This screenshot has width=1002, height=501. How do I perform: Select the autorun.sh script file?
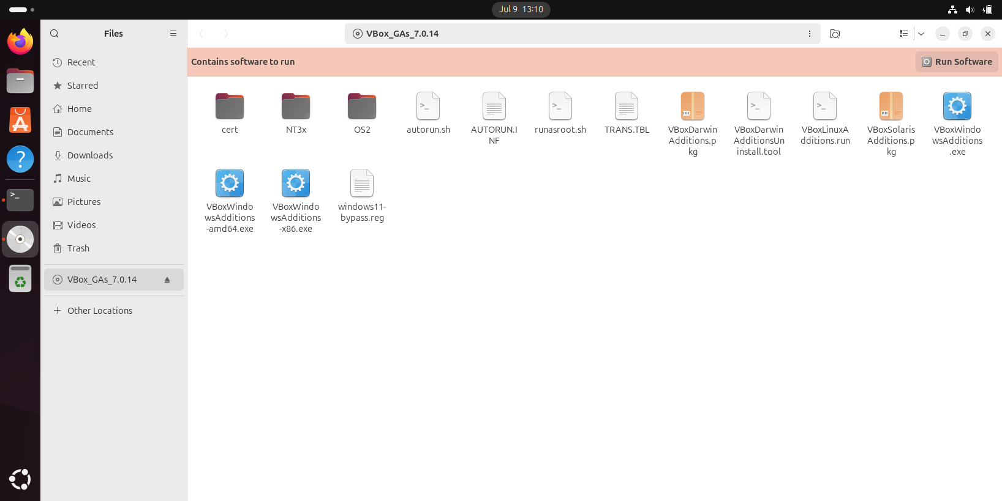428,113
